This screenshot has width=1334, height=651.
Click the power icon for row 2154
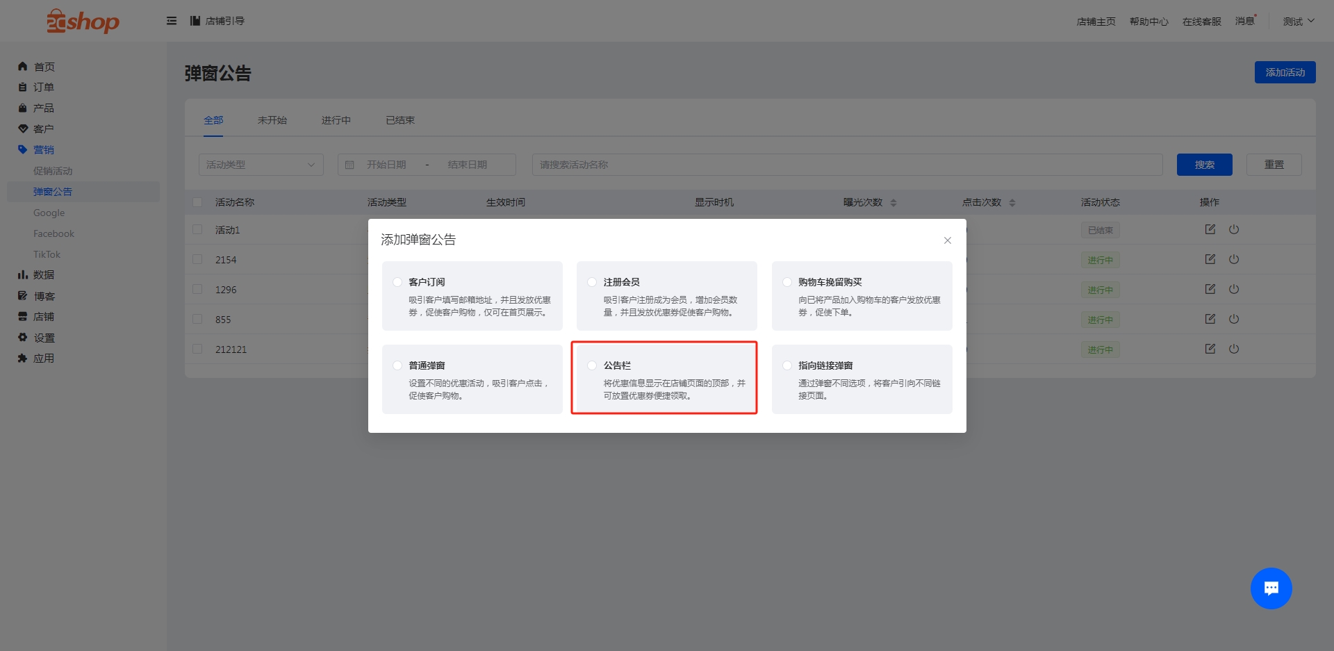[x=1233, y=259]
